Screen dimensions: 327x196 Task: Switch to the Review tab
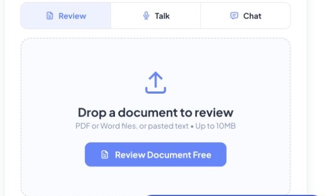66,16
